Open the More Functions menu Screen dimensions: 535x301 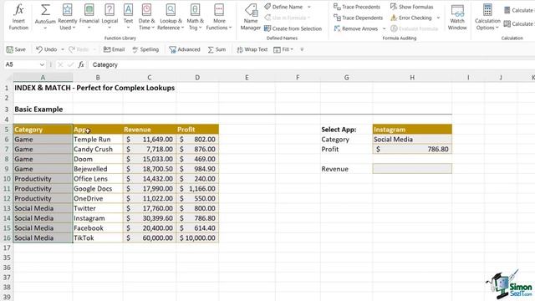pyautogui.click(x=219, y=17)
